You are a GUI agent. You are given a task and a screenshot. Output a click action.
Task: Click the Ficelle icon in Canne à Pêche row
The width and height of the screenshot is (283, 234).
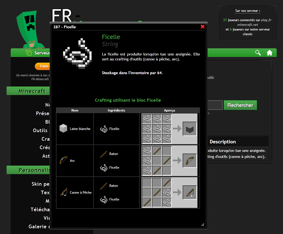pyautogui.click(x=104, y=199)
